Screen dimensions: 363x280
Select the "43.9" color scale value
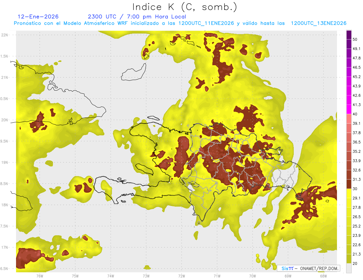(357, 86)
